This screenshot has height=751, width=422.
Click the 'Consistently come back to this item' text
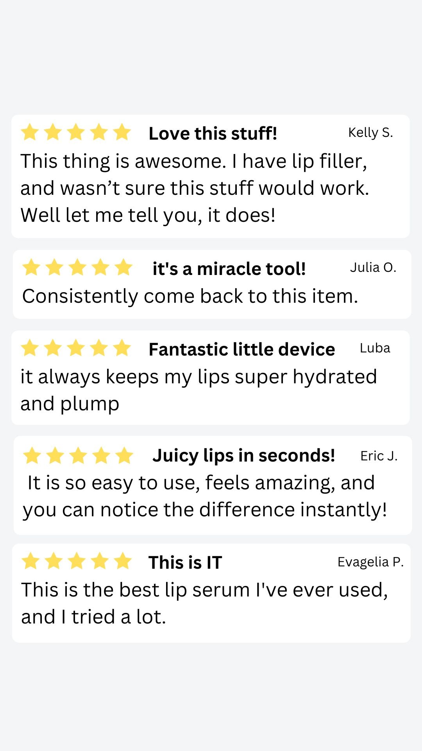pyautogui.click(x=190, y=296)
